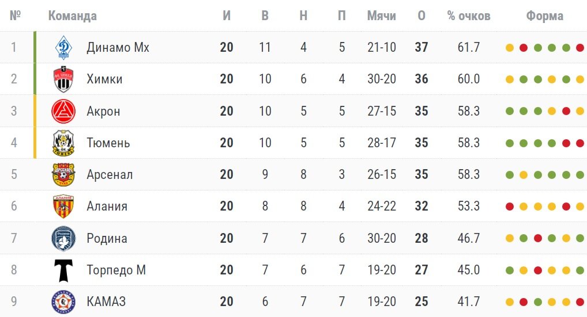Viewport: 587px width, 317px height.
Task: Open the Акрон red triangle logo
Action: click(63, 111)
